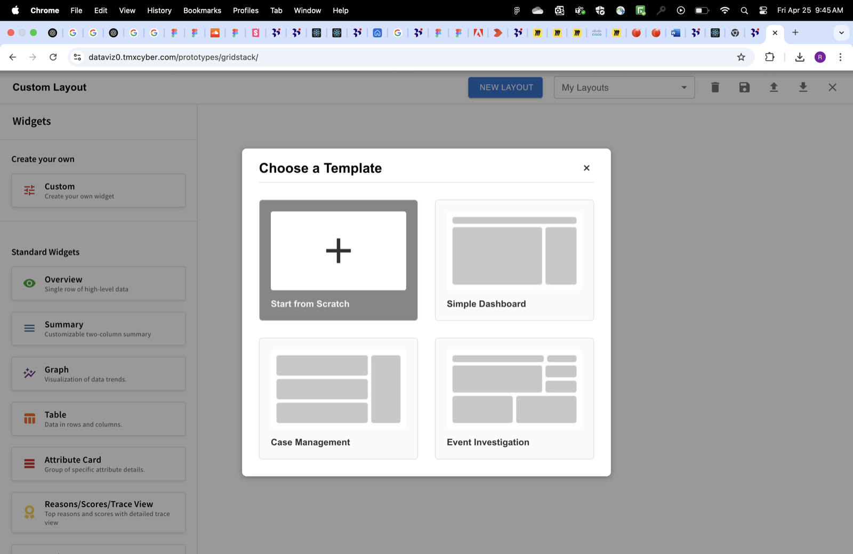The width and height of the screenshot is (853, 554).
Task: Bookmark this page with the star icon
Action: 741,57
